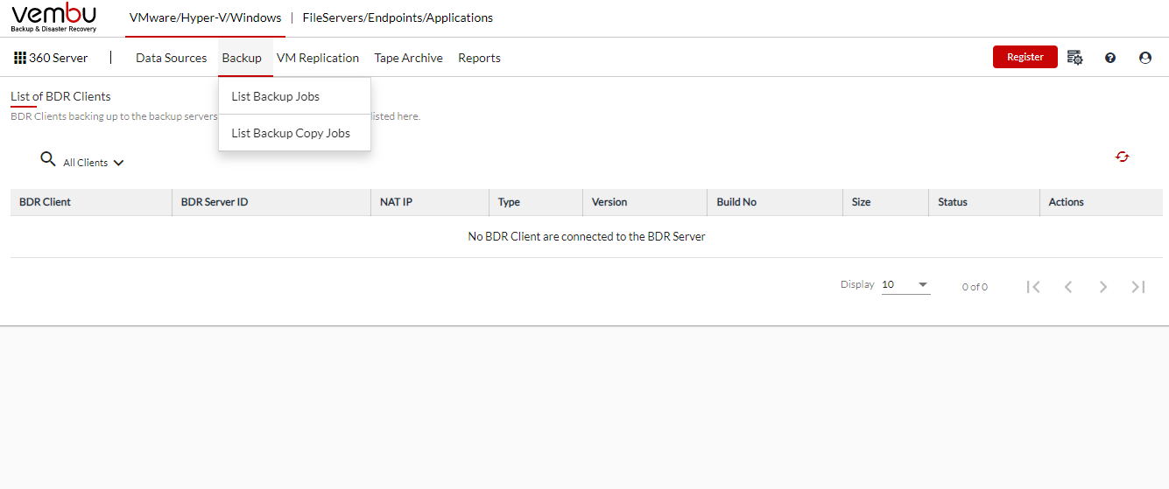Open the VM Replication menu
The image size is (1169, 489).
point(318,58)
